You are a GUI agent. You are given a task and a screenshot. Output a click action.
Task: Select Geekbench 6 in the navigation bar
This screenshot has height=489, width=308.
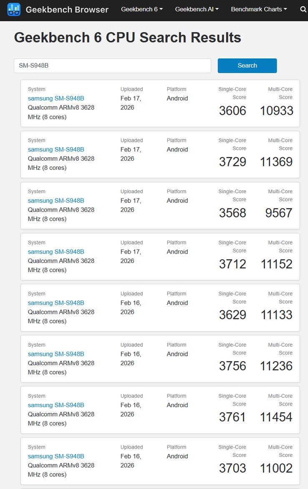click(142, 9)
